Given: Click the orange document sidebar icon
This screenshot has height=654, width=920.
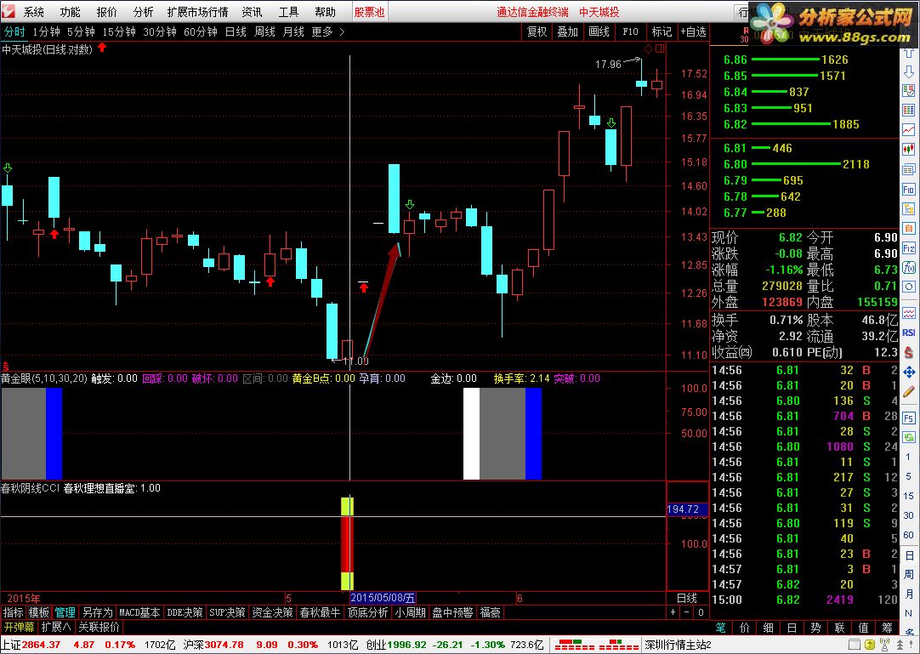Looking at the screenshot, I should tap(909, 229).
